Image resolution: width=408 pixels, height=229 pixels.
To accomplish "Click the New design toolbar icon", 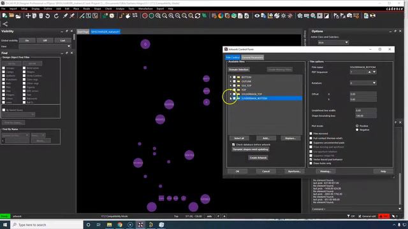I will pos(4,16).
